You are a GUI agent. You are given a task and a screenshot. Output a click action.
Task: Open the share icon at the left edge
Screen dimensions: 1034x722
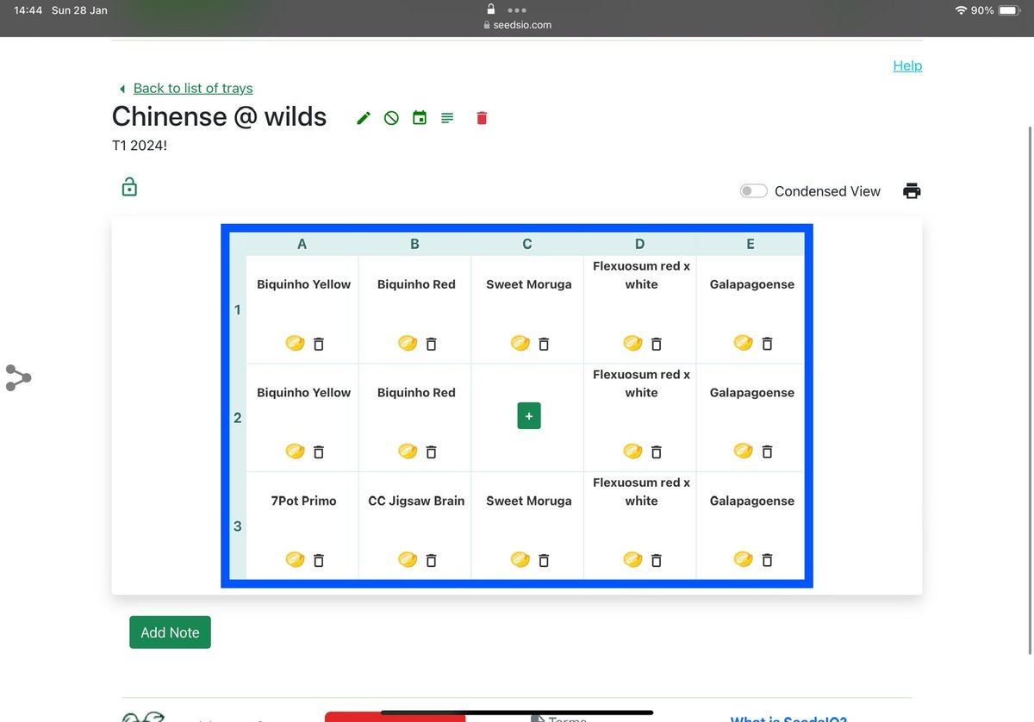pyautogui.click(x=17, y=377)
